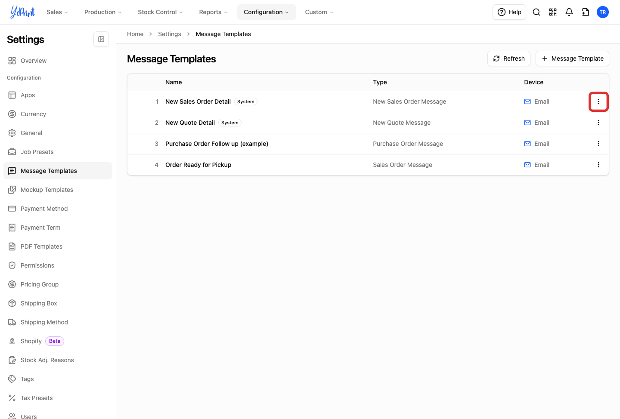Viewport: 620px width, 419px height.
Task: Open Job Presets settings
Action: (x=58, y=152)
